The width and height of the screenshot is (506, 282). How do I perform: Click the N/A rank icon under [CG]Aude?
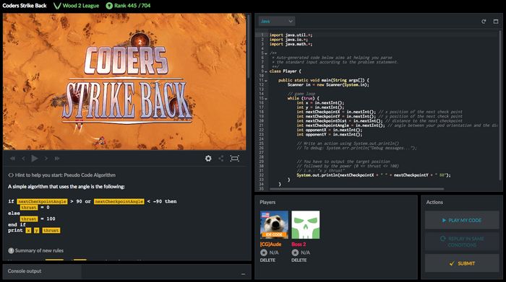tap(264, 252)
